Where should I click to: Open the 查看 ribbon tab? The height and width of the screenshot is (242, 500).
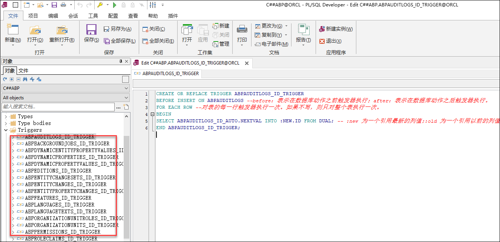pyautogui.click(x=133, y=15)
